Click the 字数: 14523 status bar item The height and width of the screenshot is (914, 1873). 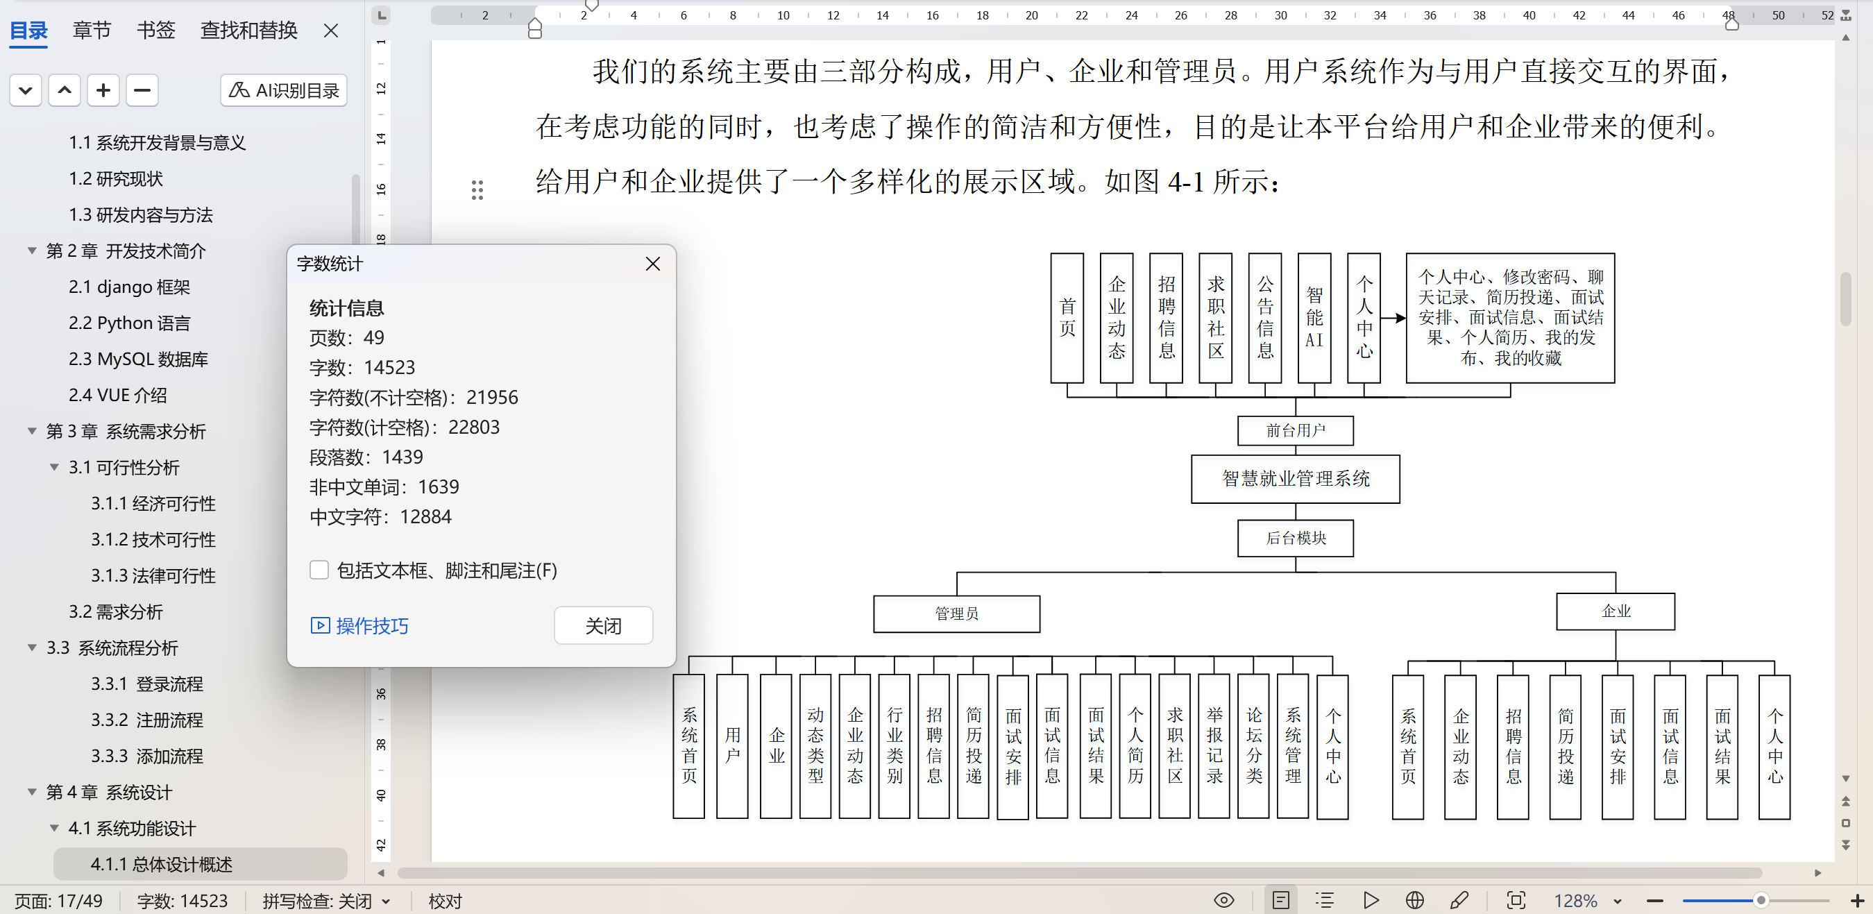tap(182, 901)
